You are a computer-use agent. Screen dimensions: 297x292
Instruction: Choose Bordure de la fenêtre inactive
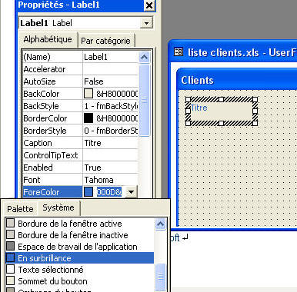(79, 235)
